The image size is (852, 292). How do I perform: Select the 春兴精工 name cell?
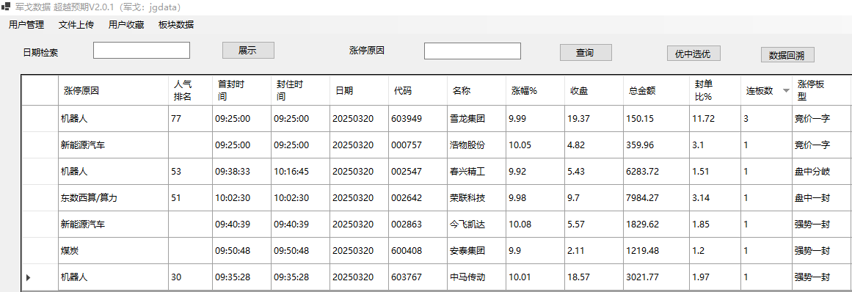point(476,172)
